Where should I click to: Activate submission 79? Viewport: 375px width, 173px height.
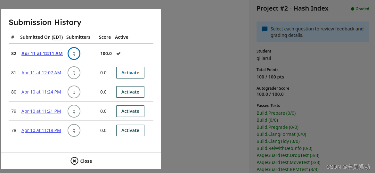(x=130, y=111)
